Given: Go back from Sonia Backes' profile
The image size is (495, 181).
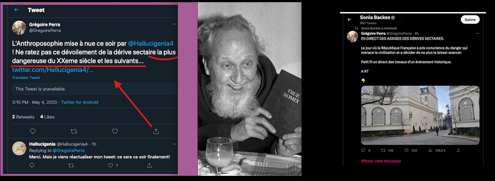Looking at the screenshot, I should (350, 20).
